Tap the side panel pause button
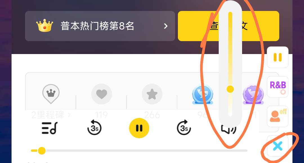Viewport: 304px width, 163px height. 278,57
